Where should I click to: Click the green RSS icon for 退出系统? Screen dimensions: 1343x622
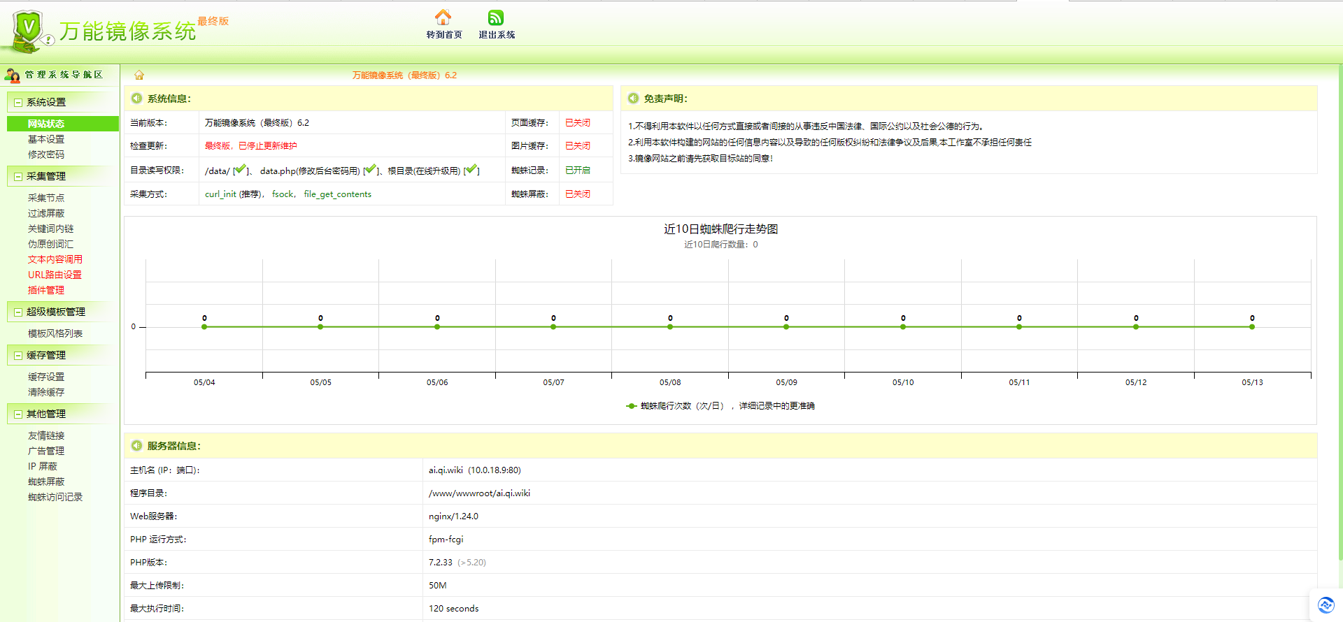coord(496,17)
